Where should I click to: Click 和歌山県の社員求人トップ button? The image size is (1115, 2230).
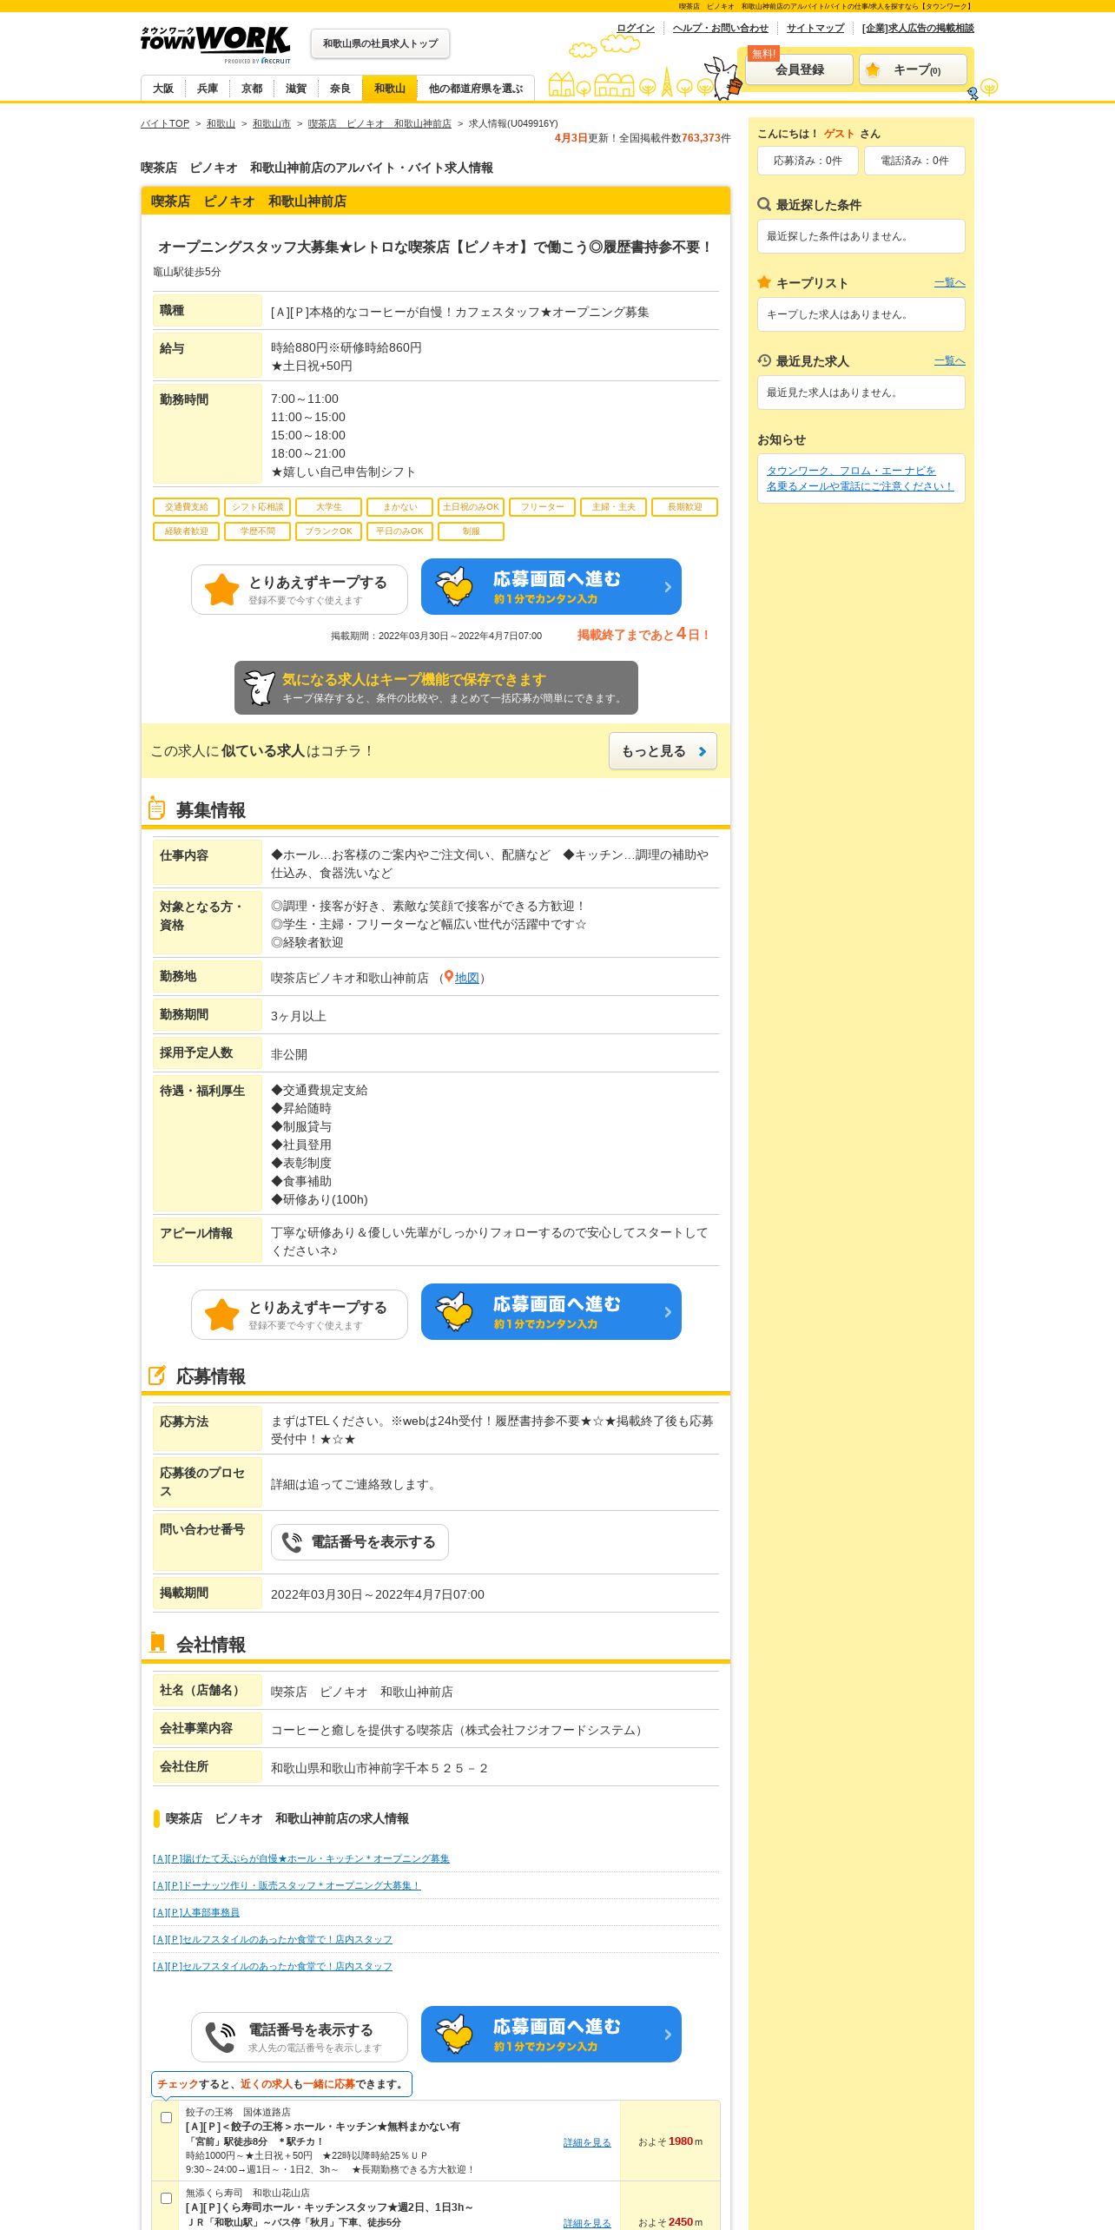pos(380,43)
